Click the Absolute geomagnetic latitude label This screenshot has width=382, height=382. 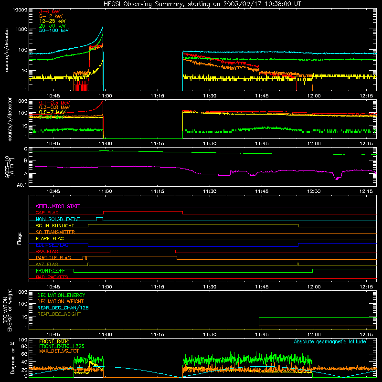330,342
